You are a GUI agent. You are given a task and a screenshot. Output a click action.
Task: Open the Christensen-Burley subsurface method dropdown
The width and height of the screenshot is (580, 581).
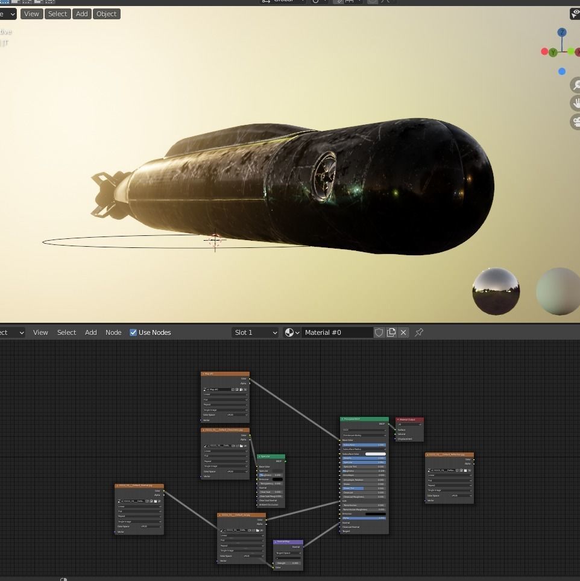pyautogui.click(x=364, y=436)
